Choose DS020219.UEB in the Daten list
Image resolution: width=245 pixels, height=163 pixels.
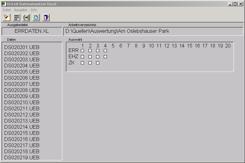point(22,157)
